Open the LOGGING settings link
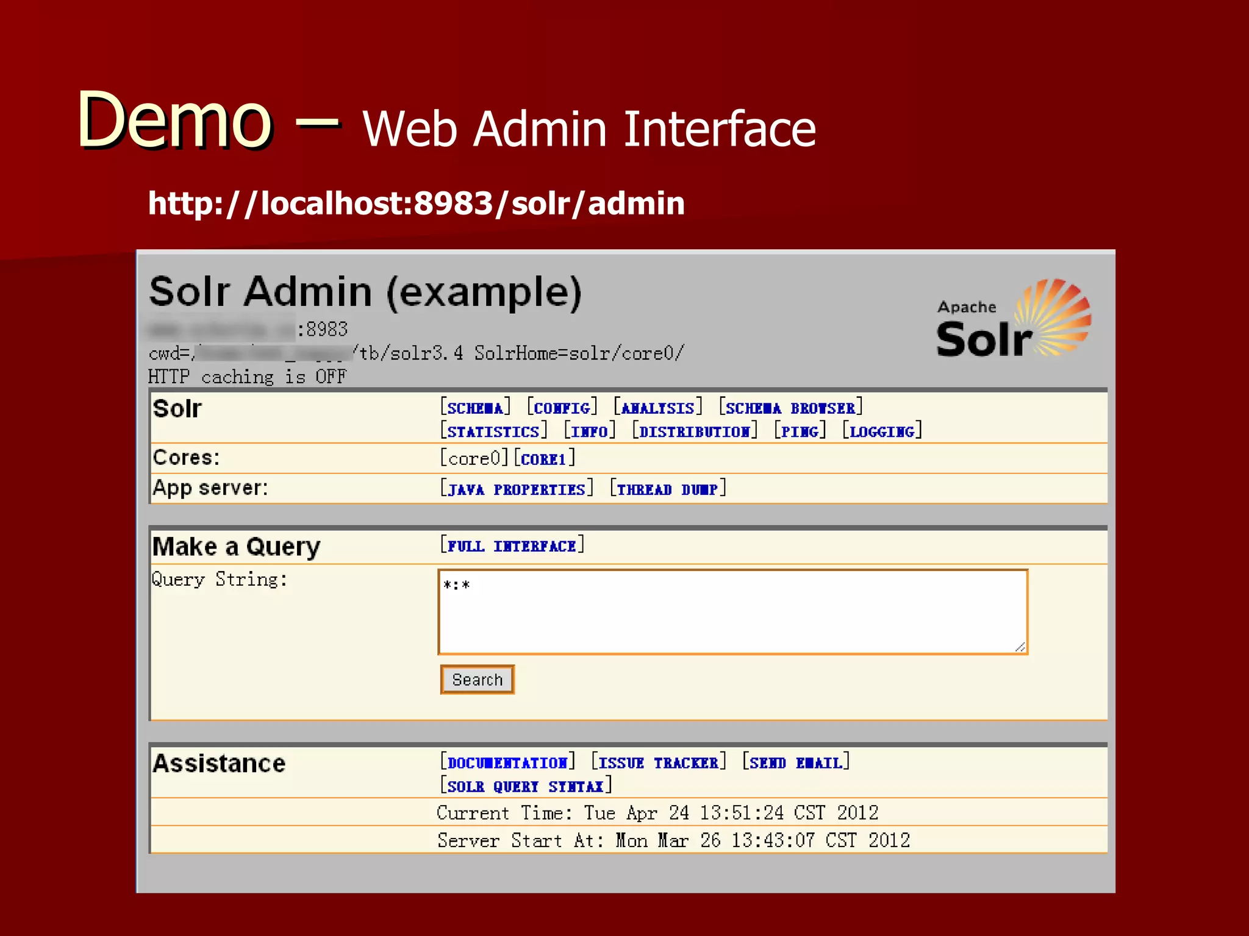This screenshot has width=1249, height=936. coord(882,431)
